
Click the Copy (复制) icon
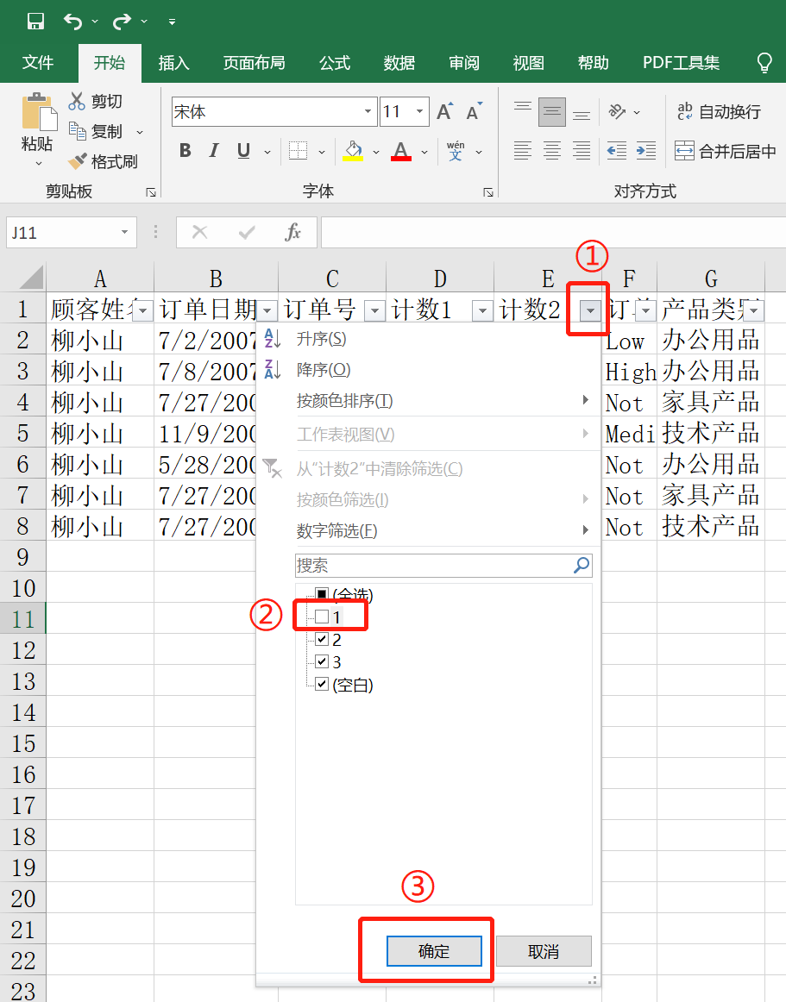[x=78, y=131]
